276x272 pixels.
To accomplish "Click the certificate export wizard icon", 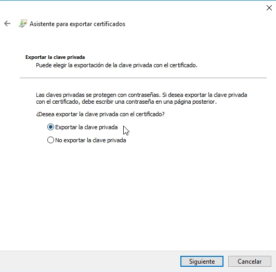I will 23,23.
